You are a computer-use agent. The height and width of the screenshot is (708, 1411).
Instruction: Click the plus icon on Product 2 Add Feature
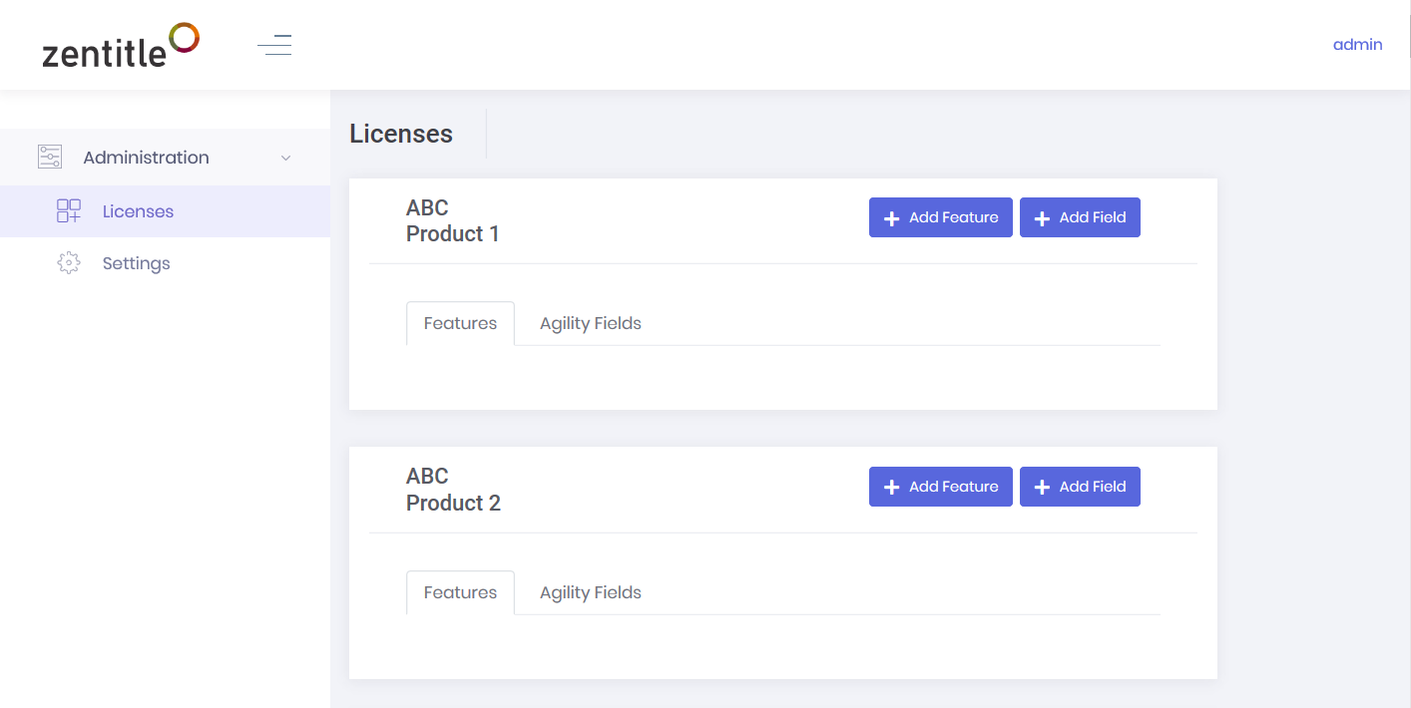891,488
